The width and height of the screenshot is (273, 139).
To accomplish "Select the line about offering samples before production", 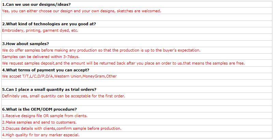I will click(x=101, y=50).
